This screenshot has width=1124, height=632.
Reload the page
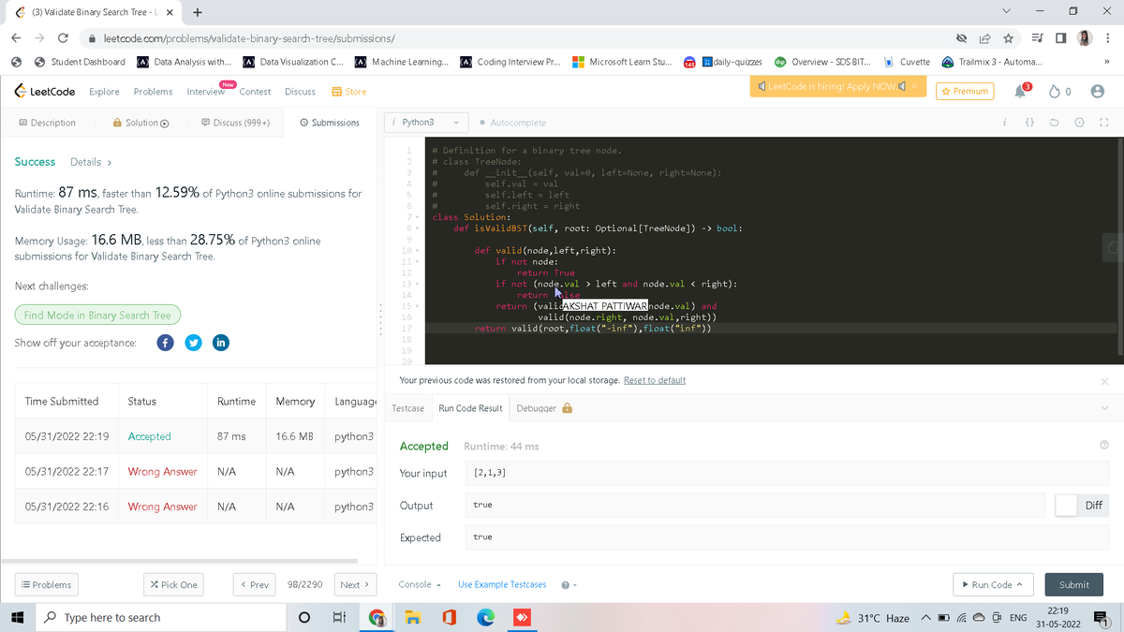(x=63, y=38)
